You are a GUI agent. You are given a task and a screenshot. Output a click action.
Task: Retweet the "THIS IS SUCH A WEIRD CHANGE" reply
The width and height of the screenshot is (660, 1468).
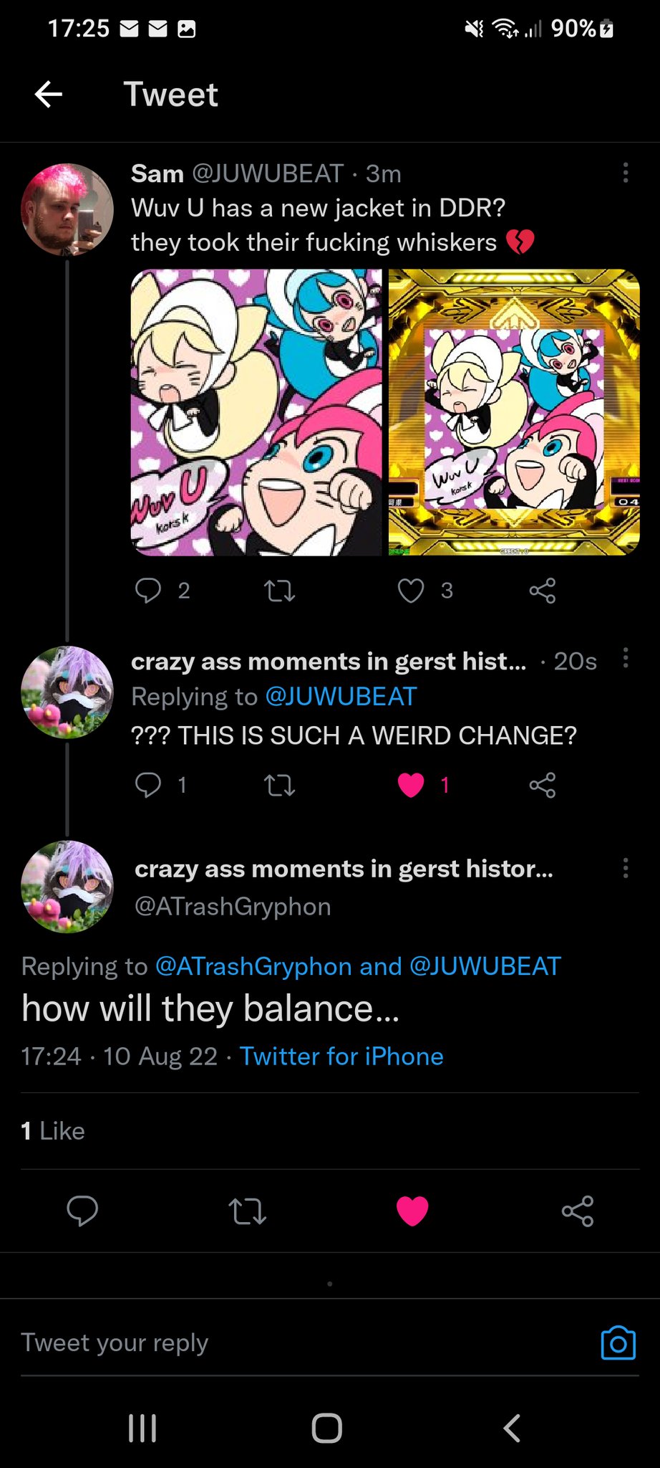point(279,786)
